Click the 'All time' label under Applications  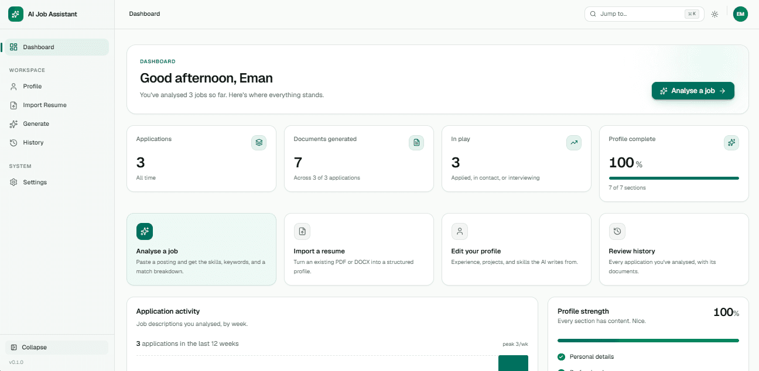pos(146,178)
